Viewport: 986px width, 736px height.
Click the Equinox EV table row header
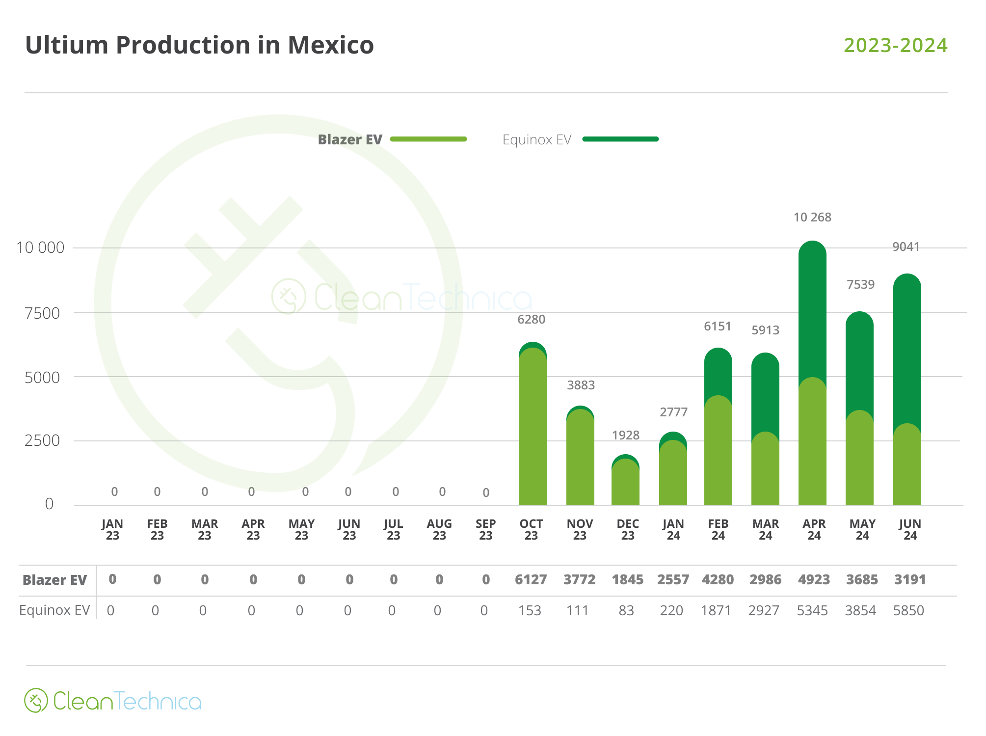point(54,610)
